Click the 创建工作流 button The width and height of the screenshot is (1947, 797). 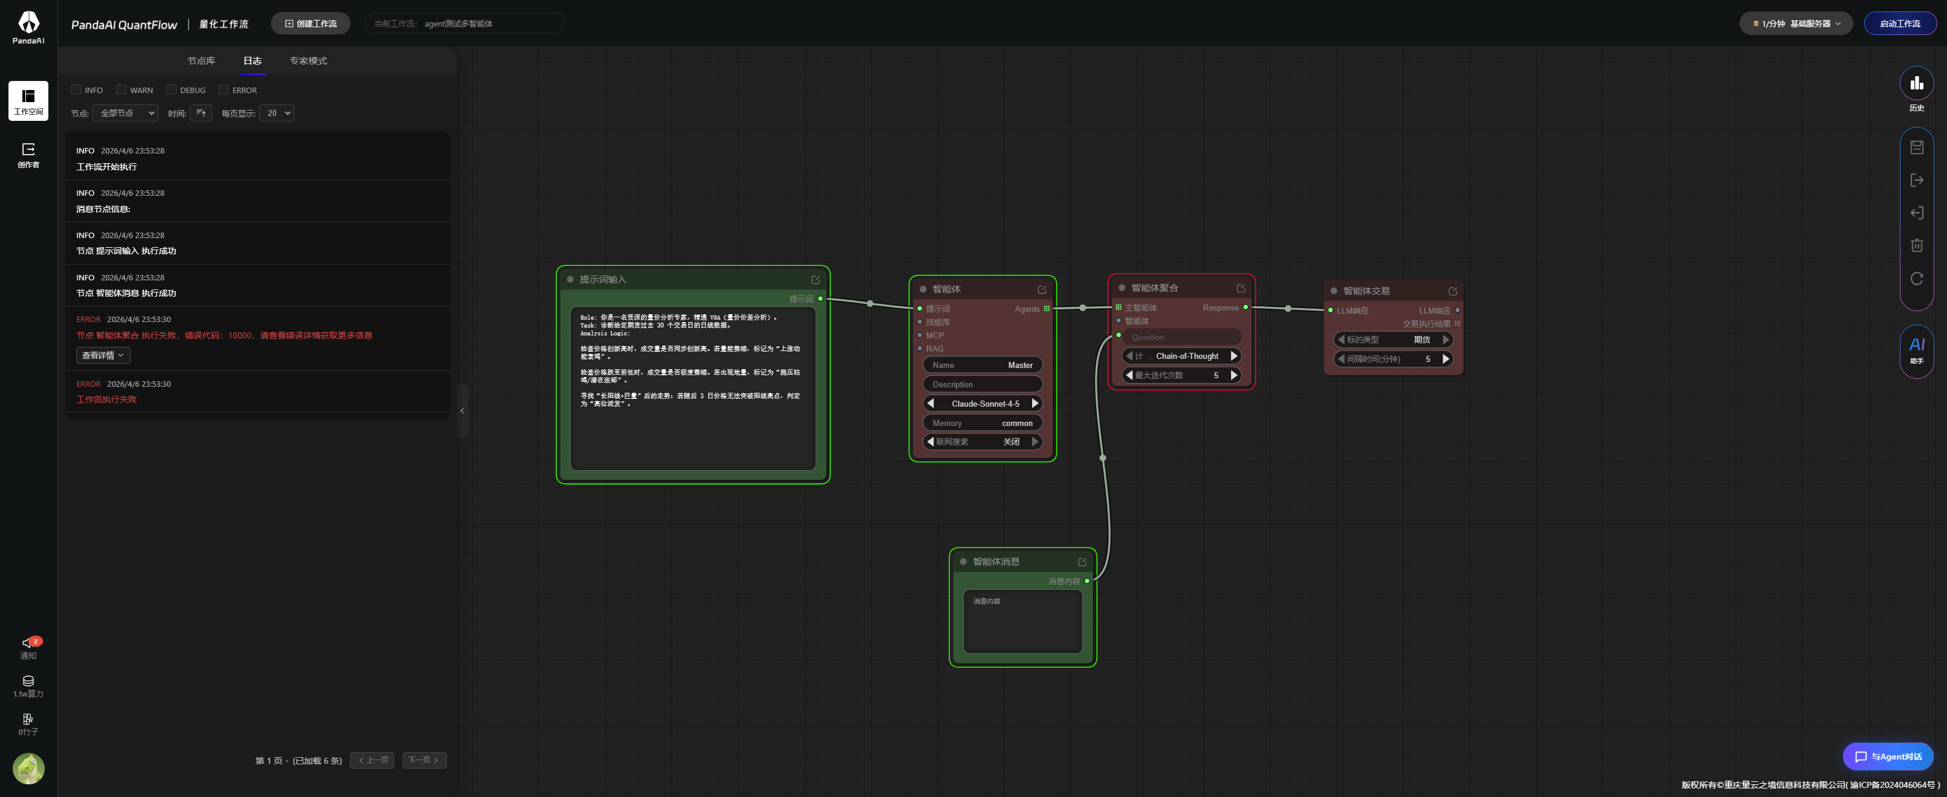311,24
